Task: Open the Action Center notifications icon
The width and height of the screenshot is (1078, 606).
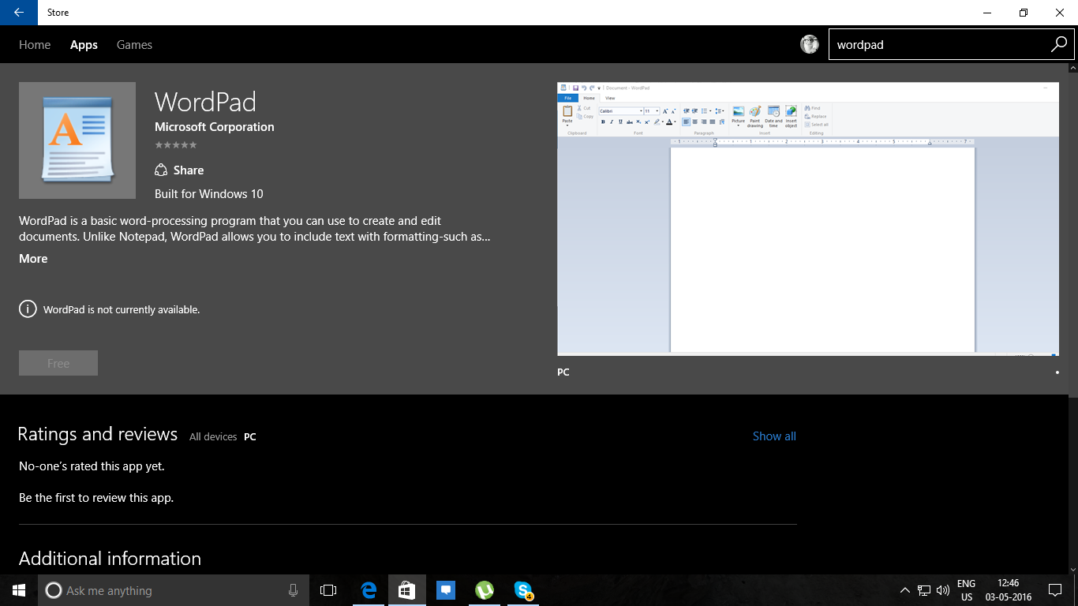Action: click(x=1055, y=590)
